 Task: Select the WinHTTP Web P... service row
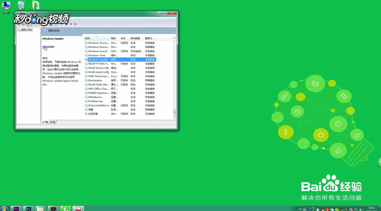120,64
